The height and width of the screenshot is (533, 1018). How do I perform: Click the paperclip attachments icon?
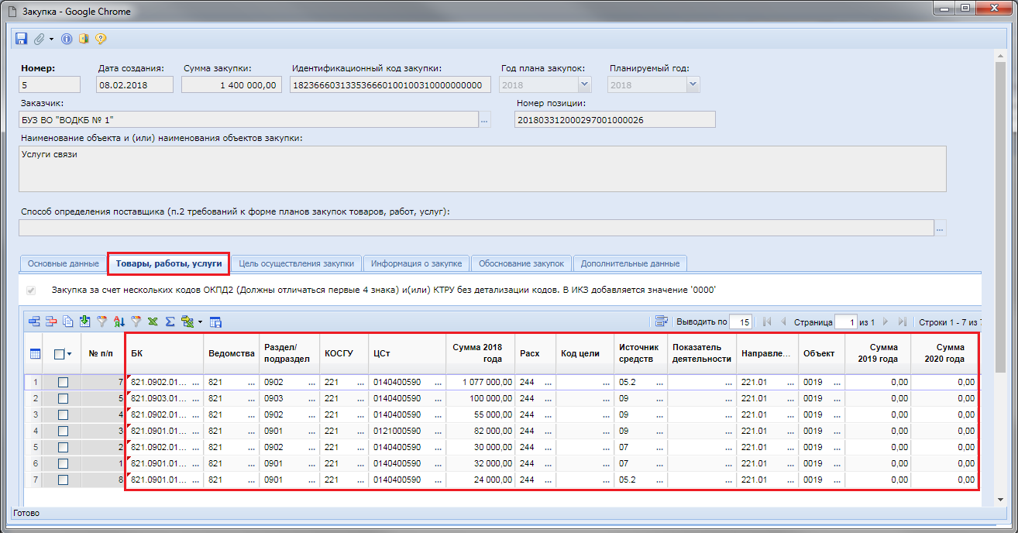[39, 39]
